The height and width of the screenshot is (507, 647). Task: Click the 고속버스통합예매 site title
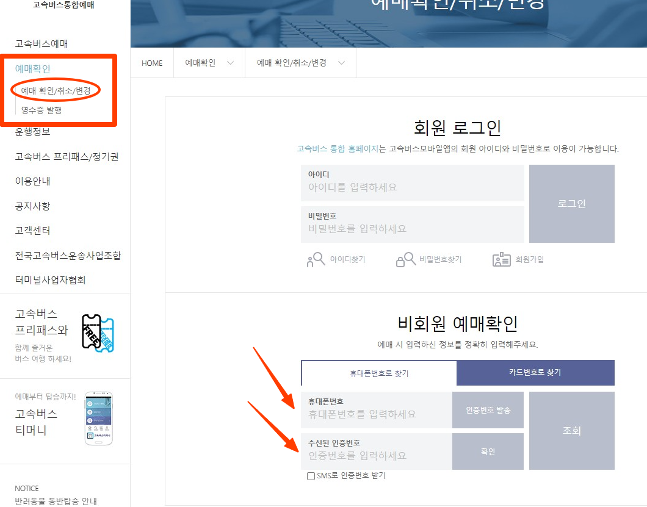click(63, 5)
